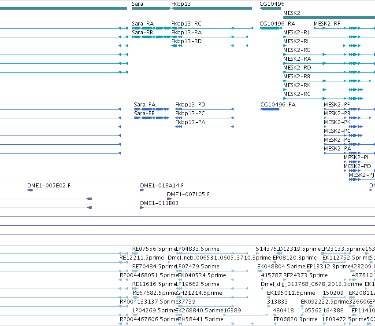Select EST RE07556.5prime
Viewport: 375px width, 326px height.
[x=154, y=249]
